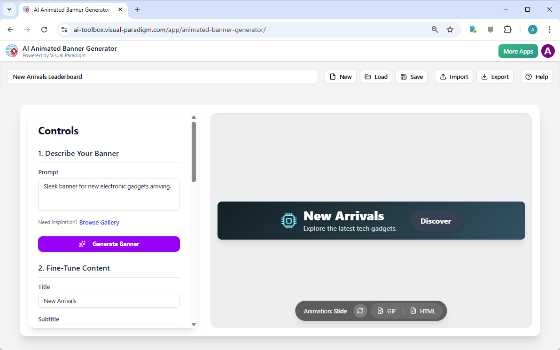560x350 pixels.
Task: Edit the Title field showing New Arrivals
Action: coord(109,300)
